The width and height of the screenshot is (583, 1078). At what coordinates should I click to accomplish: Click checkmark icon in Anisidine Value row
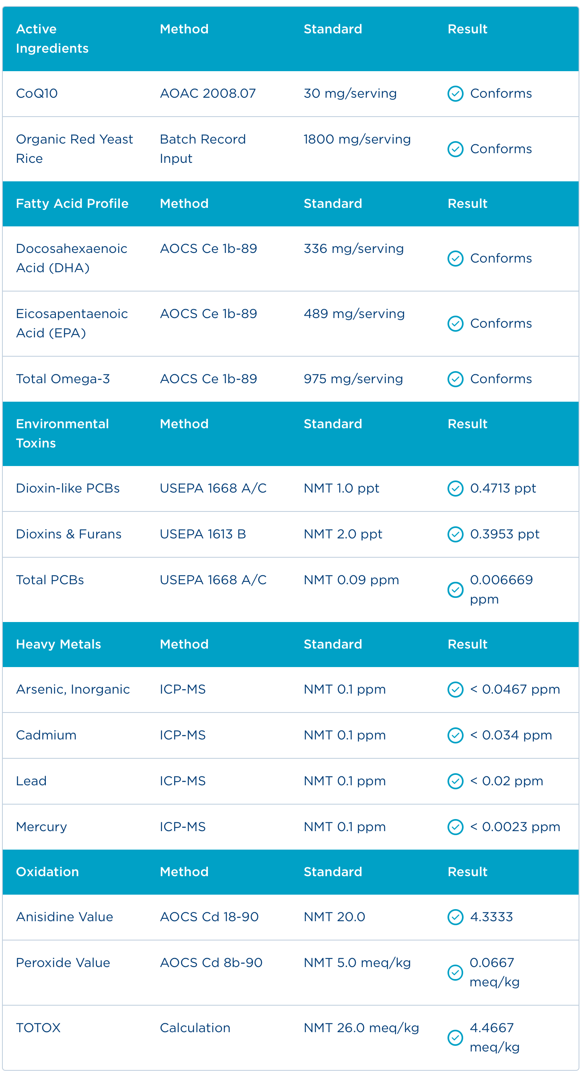coord(455,917)
